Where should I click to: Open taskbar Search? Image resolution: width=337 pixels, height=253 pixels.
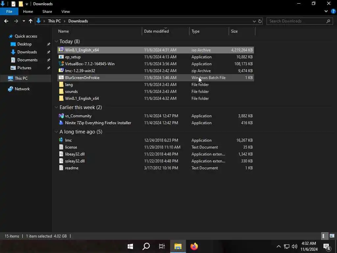pos(146,246)
